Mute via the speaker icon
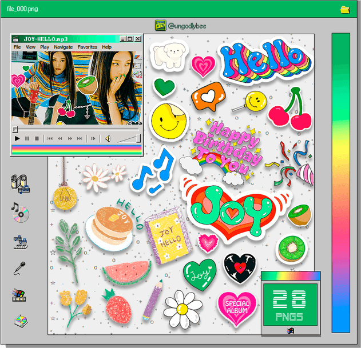The width and height of the screenshot is (361, 348). 108,138
